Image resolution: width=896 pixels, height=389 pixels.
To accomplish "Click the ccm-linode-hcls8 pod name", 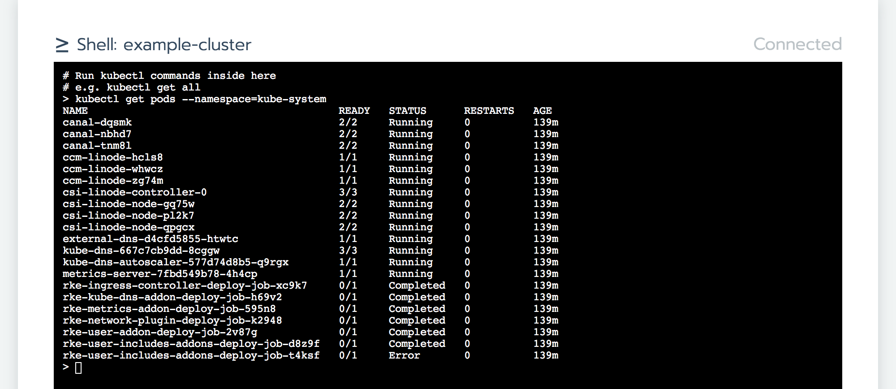I will (112, 157).
